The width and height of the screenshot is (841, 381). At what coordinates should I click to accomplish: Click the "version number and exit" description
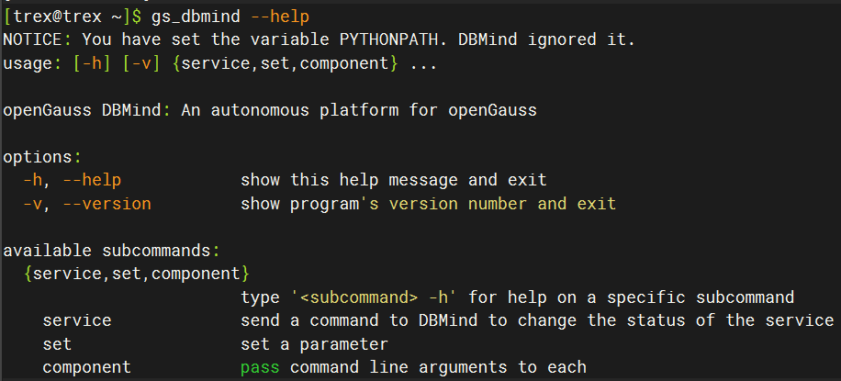coord(502,204)
